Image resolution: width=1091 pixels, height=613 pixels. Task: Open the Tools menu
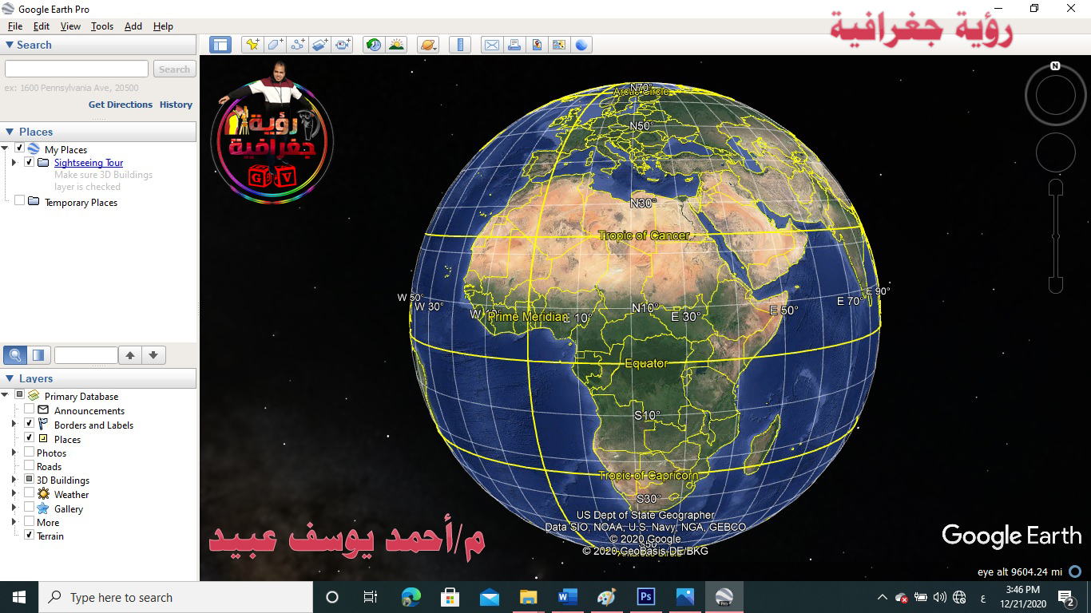click(x=102, y=26)
